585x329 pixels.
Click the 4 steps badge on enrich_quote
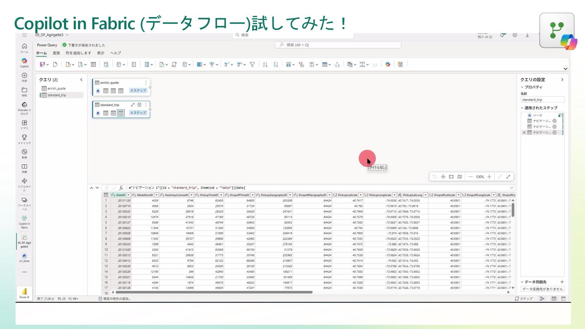pos(138,90)
